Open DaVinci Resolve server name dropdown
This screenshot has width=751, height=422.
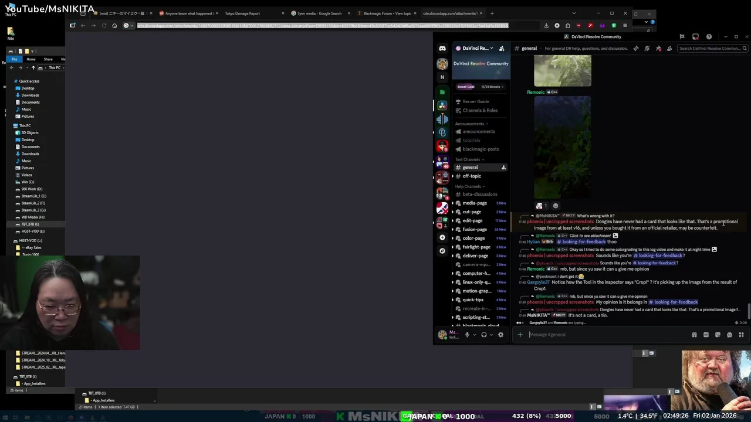(x=475, y=49)
